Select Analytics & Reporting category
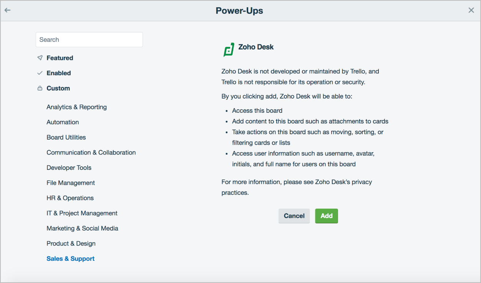The width and height of the screenshot is (481, 283). point(76,107)
